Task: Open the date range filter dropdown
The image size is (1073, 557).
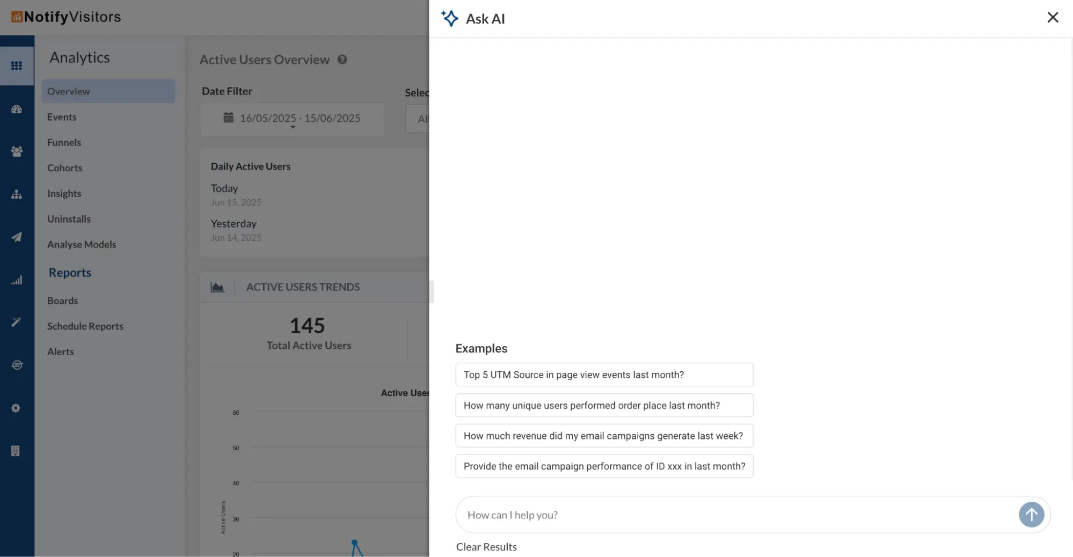Action: coord(293,119)
